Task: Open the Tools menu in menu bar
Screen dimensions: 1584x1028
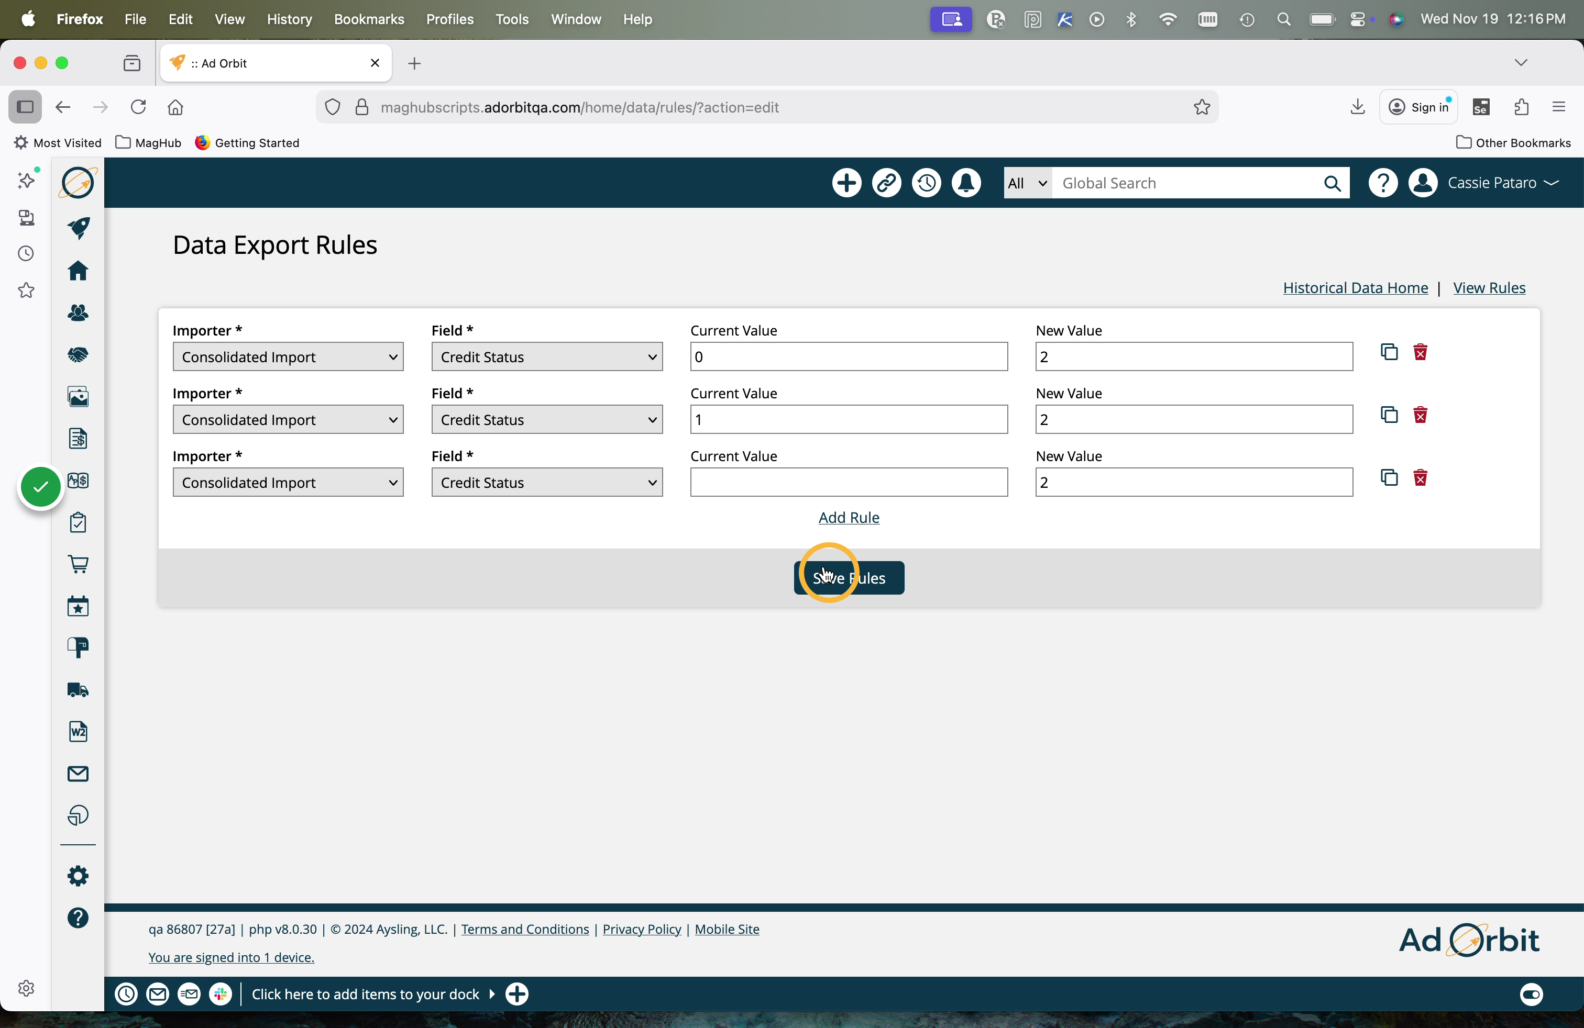Action: pyautogui.click(x=511, y=19)
